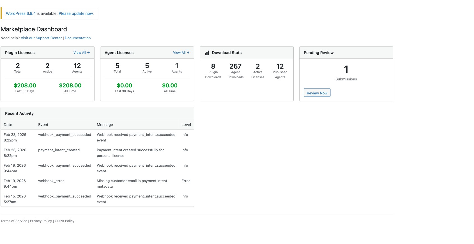Click the Marketplace Dashboard heading
The image size is (474, 244).
(34, 29)
